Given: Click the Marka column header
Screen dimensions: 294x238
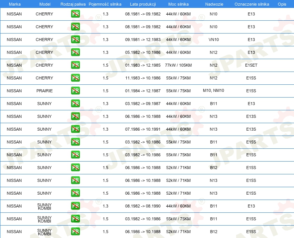Looking at the screenshot, I should [x=15, y=4].
